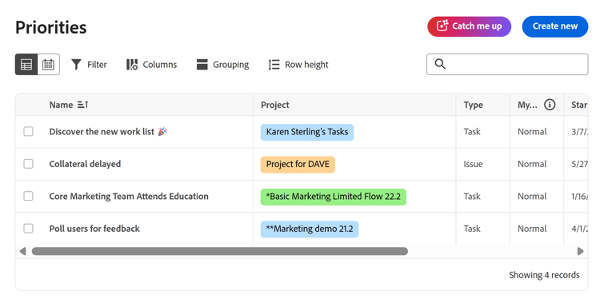
Task: Click the info icon in My... column header
Action: pos(550,105)
